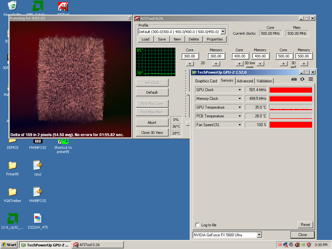The height and width of the screenshot is (249, 332).
Task: Click the GPU Clock red graph bar
Action: coord(291,90)
